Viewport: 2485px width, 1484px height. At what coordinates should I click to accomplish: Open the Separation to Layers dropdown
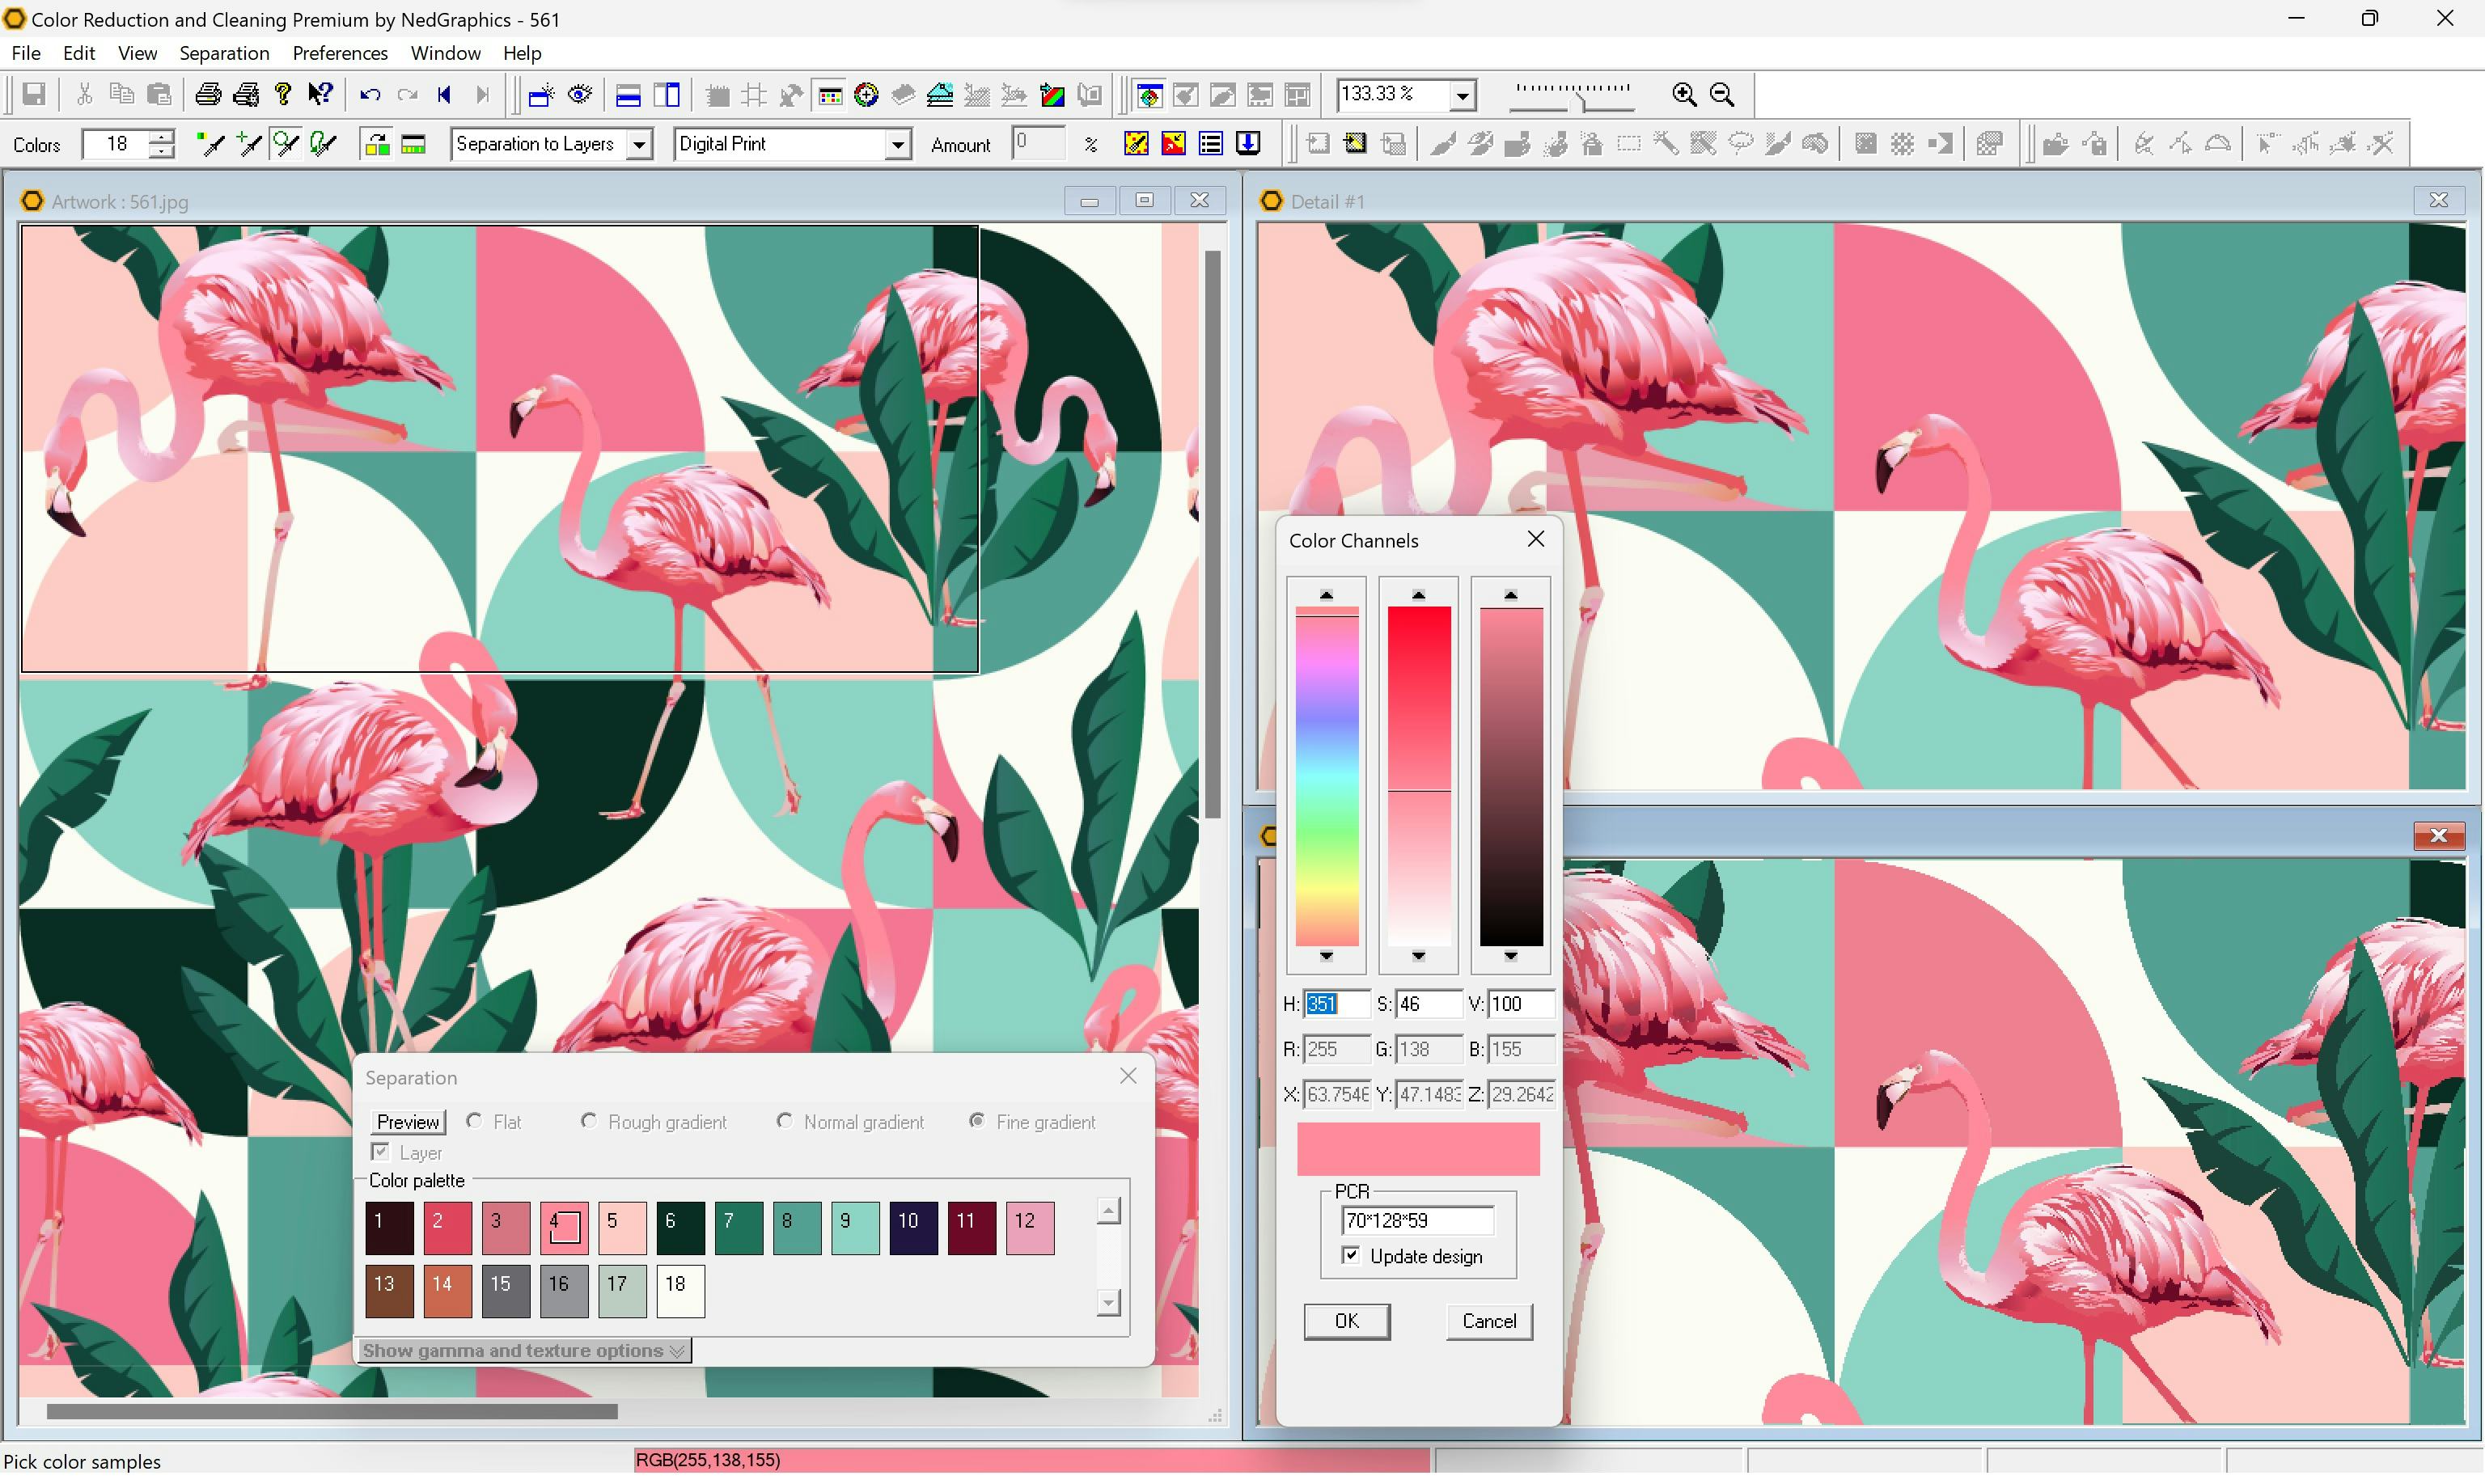click(639, 144)
